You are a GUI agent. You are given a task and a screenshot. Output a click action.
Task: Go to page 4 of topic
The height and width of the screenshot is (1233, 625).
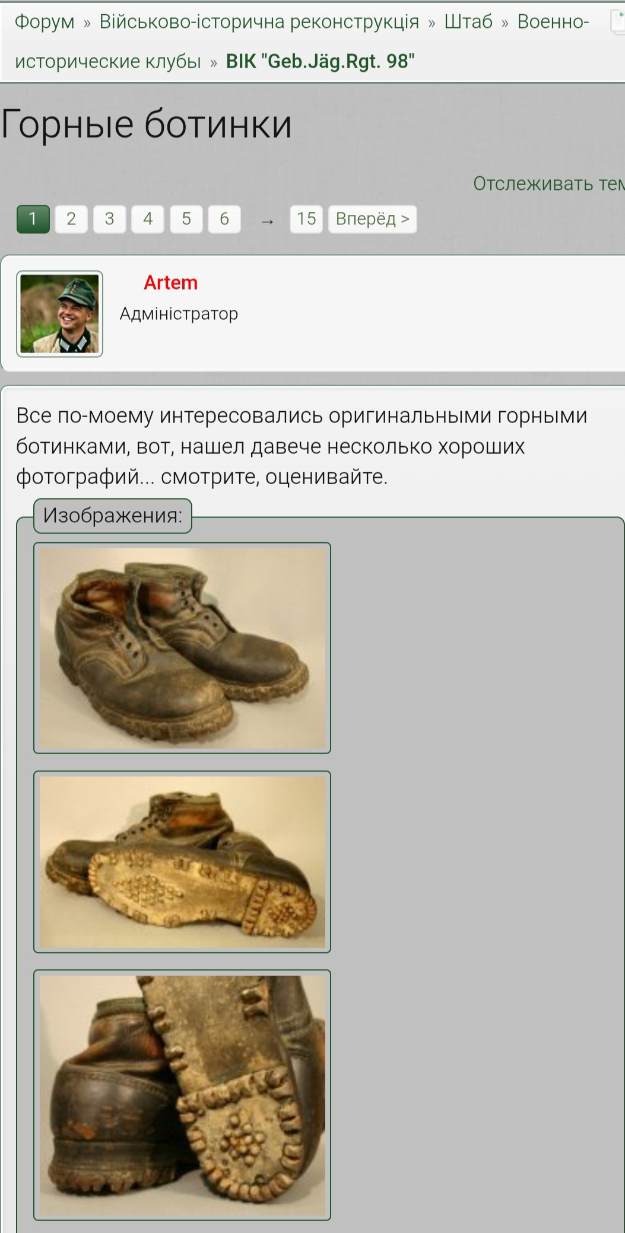coord(148,219)
